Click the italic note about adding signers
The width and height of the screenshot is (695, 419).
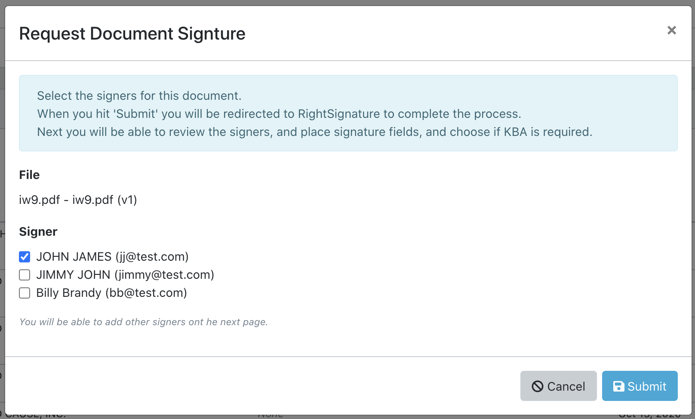[x=143, y=321]
